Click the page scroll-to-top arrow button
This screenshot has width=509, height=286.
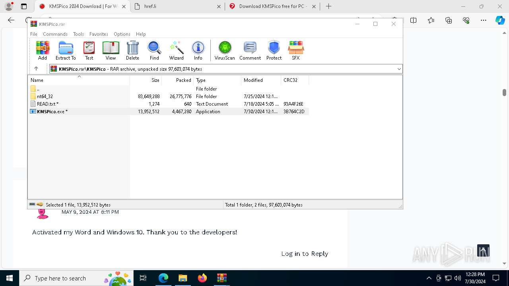[x=483, y=251]
